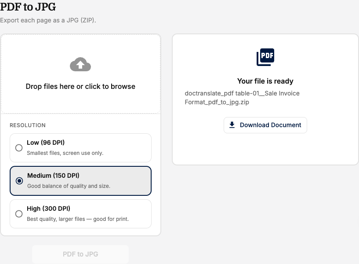
Task: Click the Download Document button label
Action: (270, 125)
